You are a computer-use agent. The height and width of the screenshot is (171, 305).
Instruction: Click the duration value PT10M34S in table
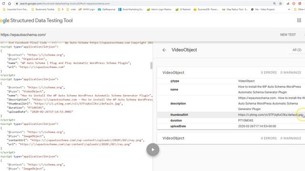pos(245,121)
